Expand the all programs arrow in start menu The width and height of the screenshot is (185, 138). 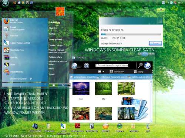pyautogui.click(x=31, y=79)
